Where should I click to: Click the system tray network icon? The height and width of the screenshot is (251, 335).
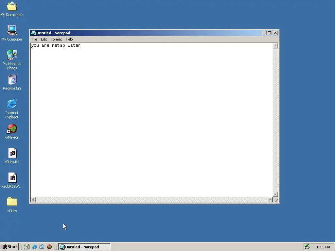pos(307,247)
